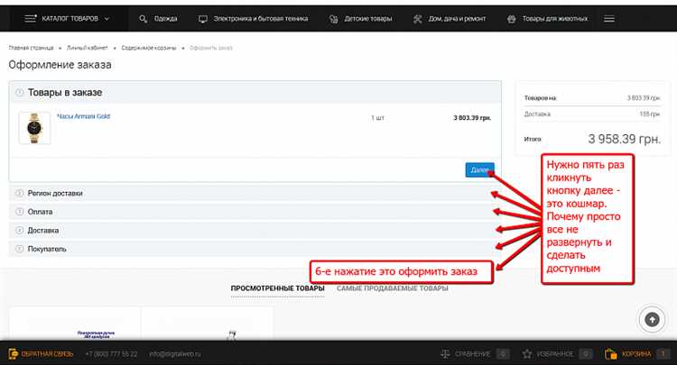The width and height of the screenshot is (677, 365).
Task: Click the Armani Gold watch thumbnail
Action: [x=34, y=128]
